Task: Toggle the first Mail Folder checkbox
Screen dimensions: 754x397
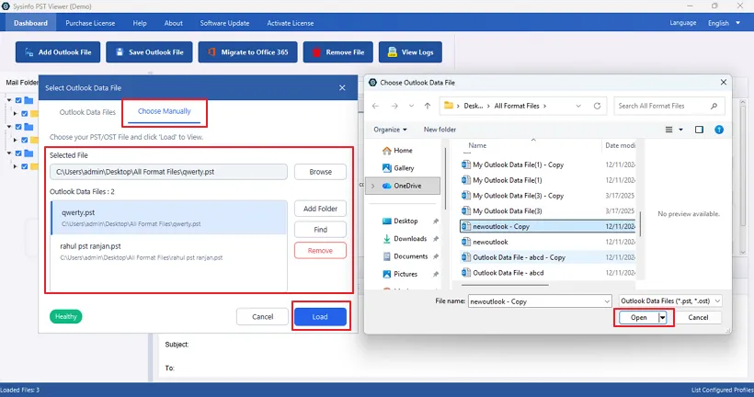Action: tap(18, 100)
